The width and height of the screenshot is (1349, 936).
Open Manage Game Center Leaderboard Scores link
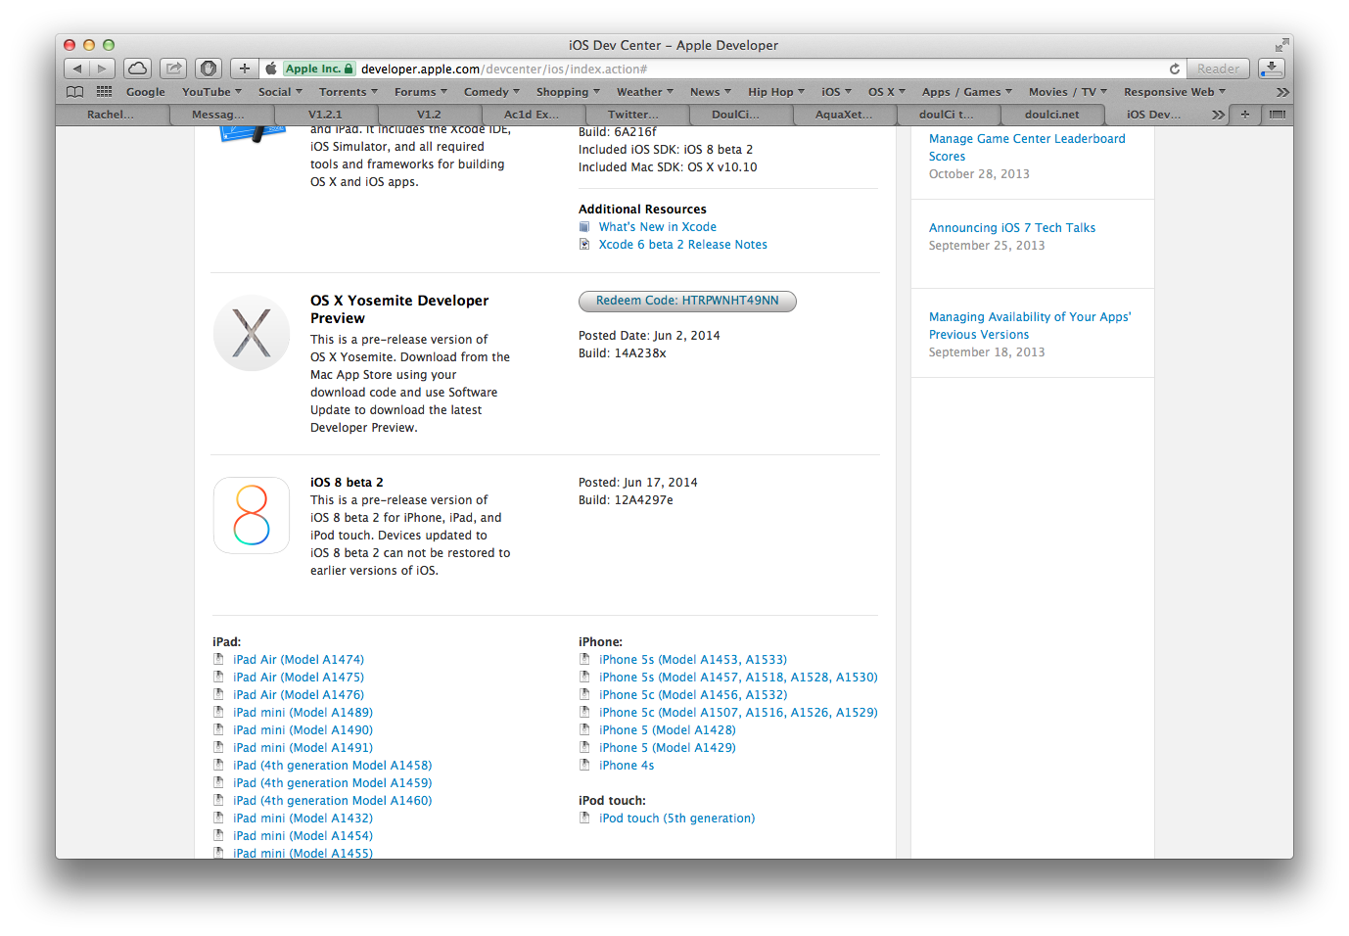click(x=1027, y=148)
